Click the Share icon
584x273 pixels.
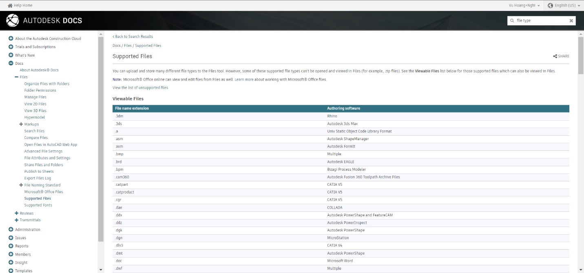point(555,56)
